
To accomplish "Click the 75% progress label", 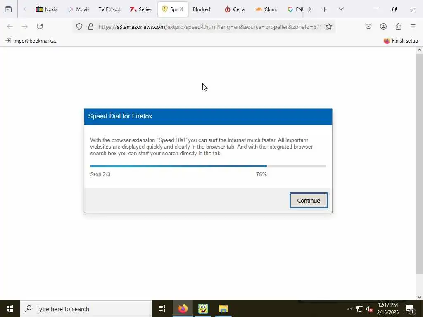I will pos(261,175).
